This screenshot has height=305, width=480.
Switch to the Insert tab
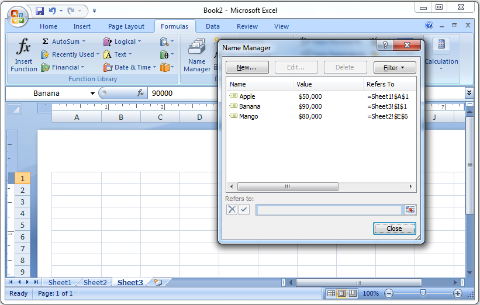82,27
